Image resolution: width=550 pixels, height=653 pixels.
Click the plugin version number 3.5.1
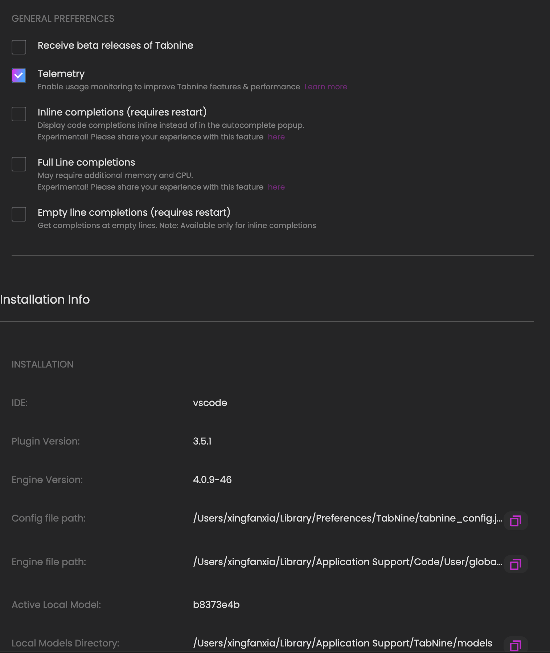(x=202, y=441)
